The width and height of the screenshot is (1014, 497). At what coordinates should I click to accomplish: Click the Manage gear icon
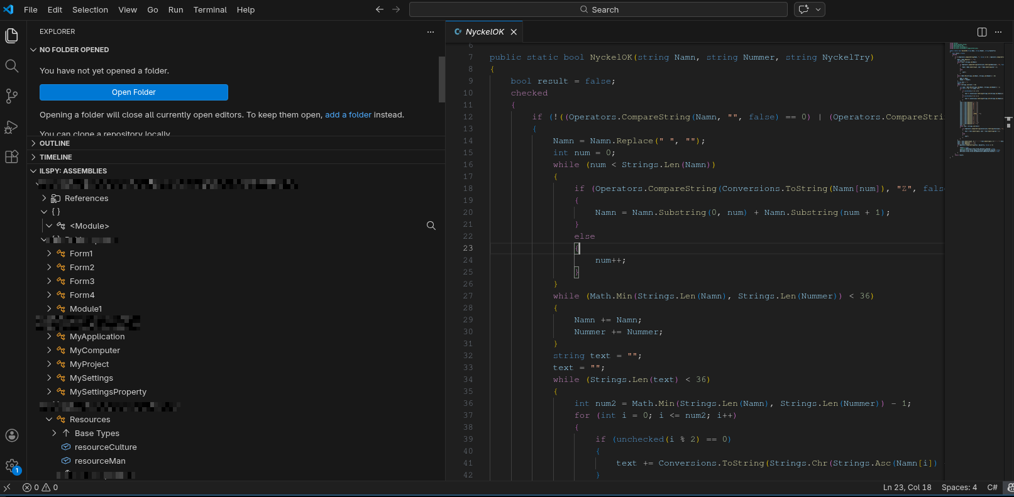pos(11,466)
